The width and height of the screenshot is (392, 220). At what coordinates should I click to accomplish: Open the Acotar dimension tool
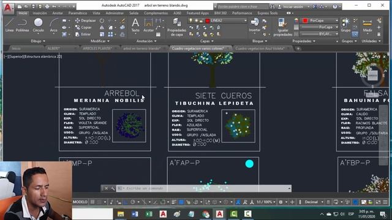pyautogui.click(x=148, y=25)
